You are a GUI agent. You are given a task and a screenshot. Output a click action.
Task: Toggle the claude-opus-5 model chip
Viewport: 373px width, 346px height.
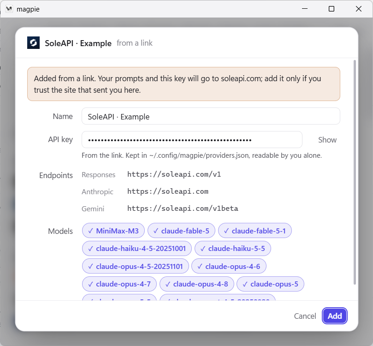pos(271,284)
